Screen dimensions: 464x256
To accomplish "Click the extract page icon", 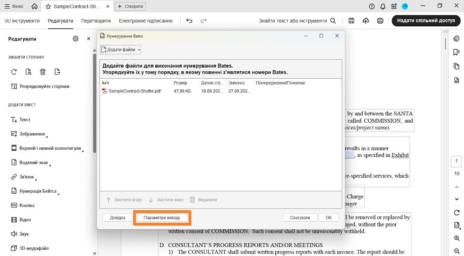I will 28,72.
